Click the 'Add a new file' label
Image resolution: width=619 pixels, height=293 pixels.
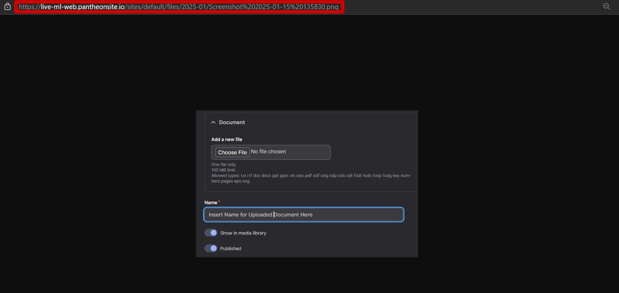click(x=227, y=139)
